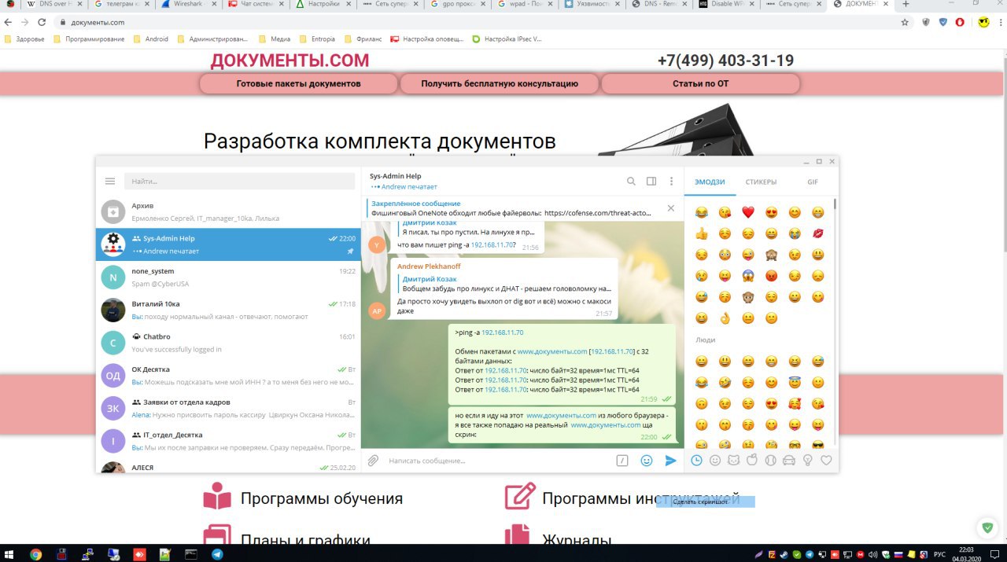Open the АЛЕСЯ chat
Image resolution: width=1007 pixels, height=562 pixels.
point(228,466)
